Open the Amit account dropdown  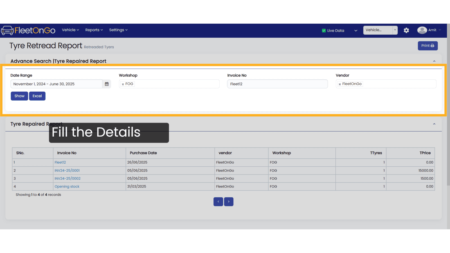point(435,30)
